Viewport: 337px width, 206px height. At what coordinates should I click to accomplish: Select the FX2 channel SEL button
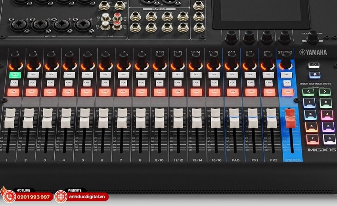point(268,75)
